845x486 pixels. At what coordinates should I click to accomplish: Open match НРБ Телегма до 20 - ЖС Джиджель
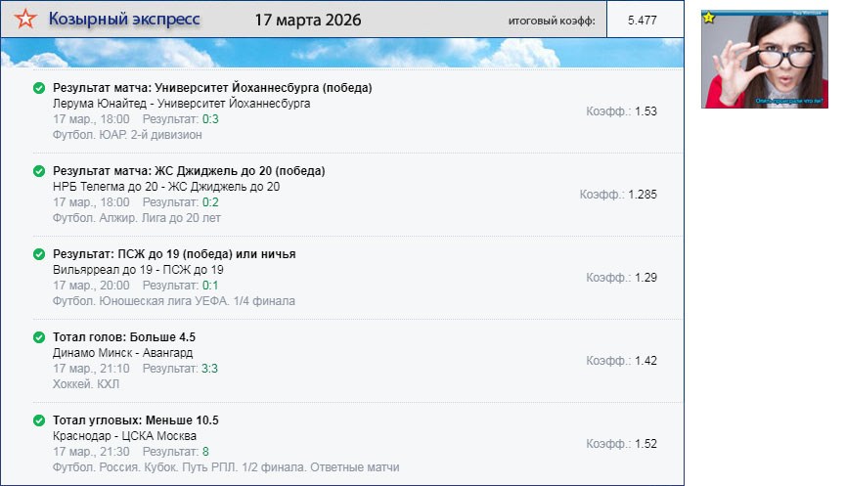point(166,187)
